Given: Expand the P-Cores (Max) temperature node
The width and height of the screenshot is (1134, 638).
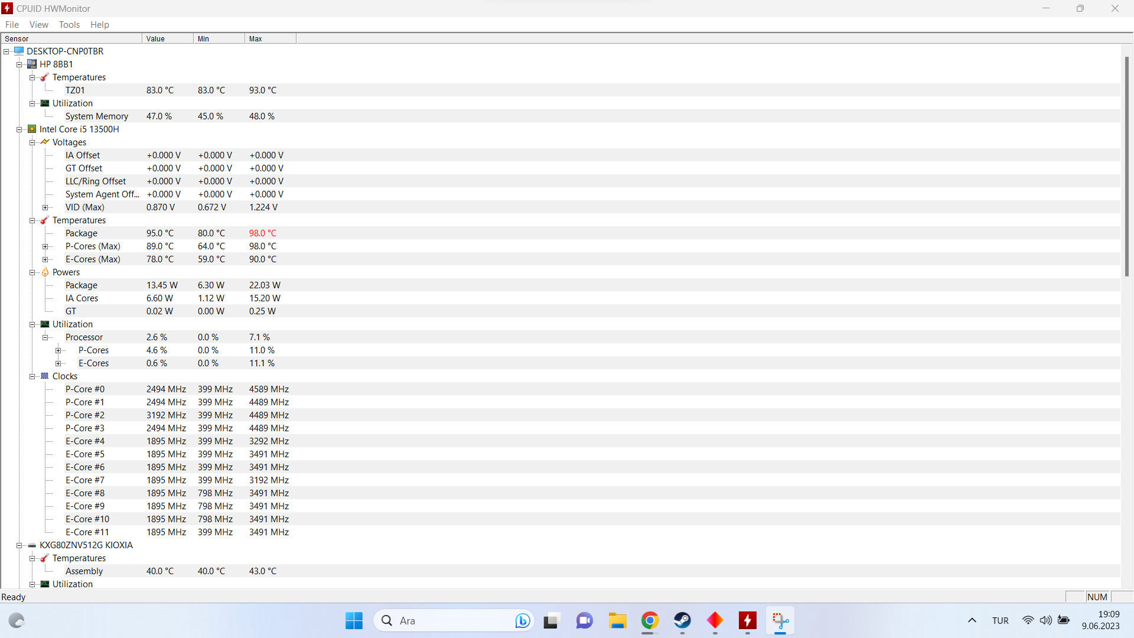Looking at the screenshot, I should click(45, 246).
